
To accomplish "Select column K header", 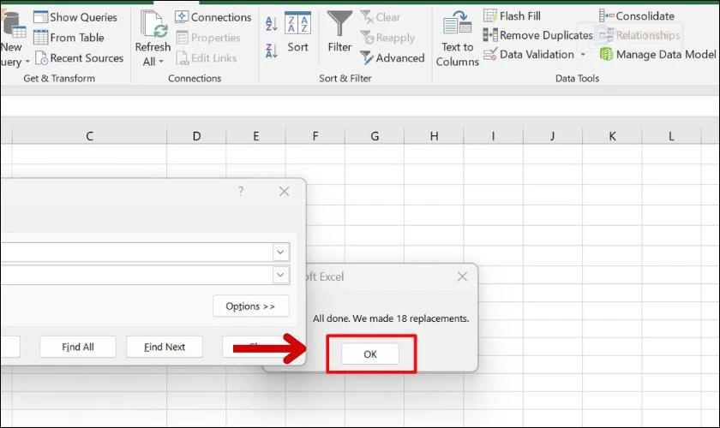I will coord(612,136).
